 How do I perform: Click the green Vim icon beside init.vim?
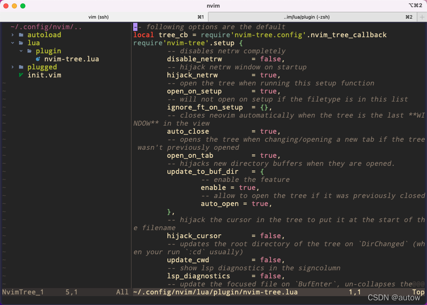[21, 75]
